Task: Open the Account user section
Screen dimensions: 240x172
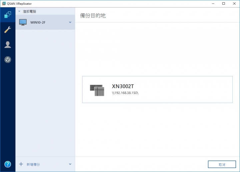Action: pos(8,45)
